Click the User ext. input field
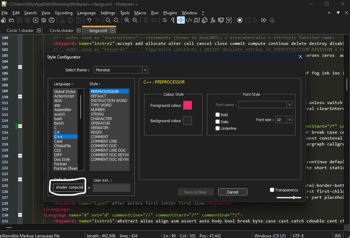 (111, 188)
